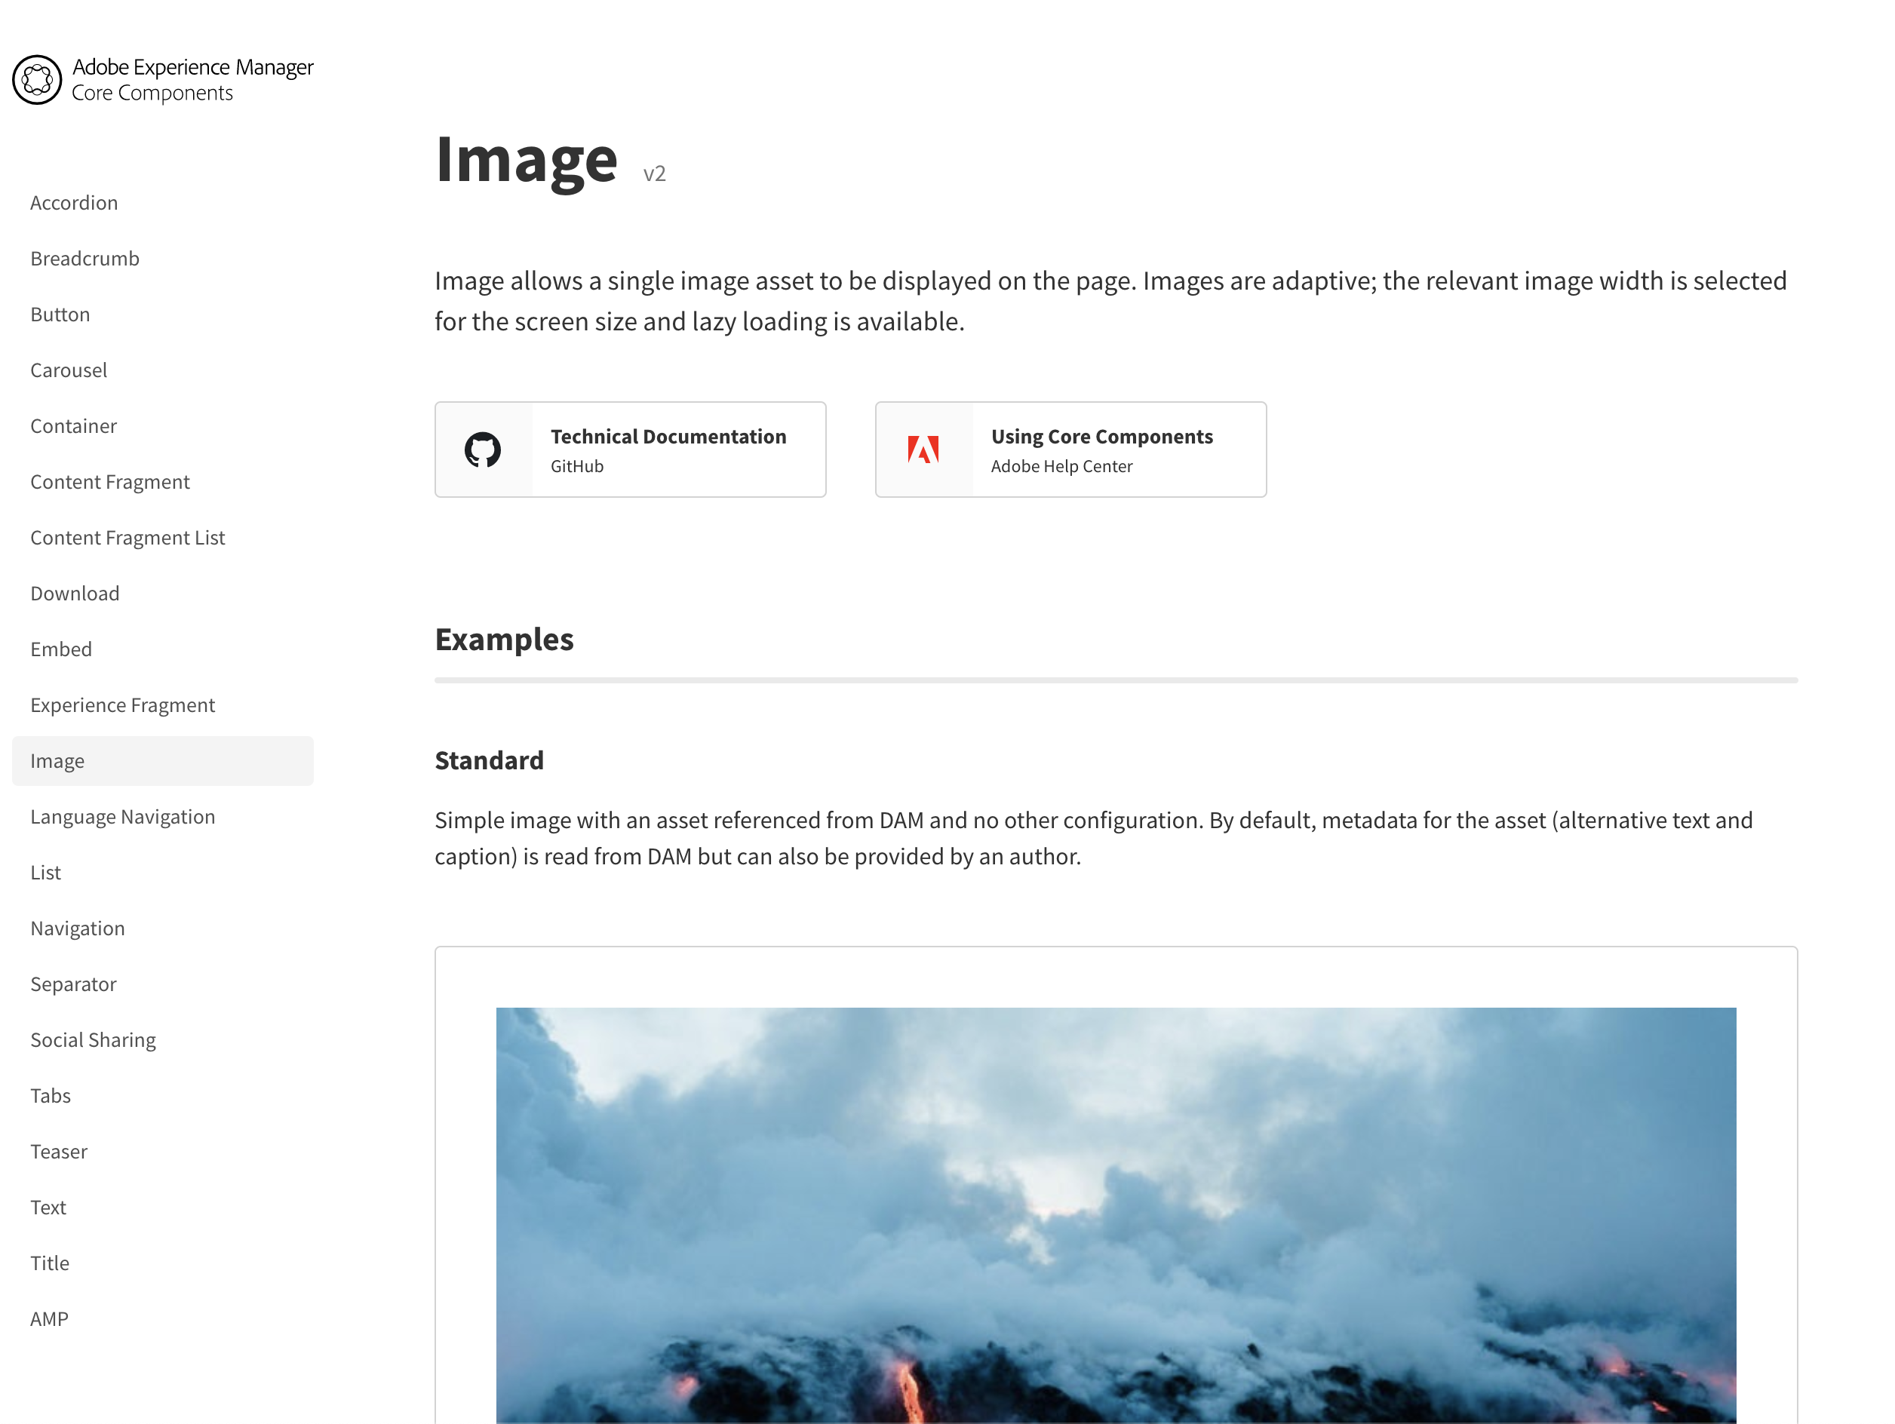Viewport: 1895px width, 1424px height.
Task: Select the Download component in sidebar
Action: click(x=75, y=592)
